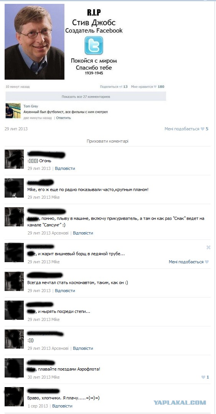Image resolution: width=216 pixels, height=414 pixels.
Task: Open the Tom Grey profile name link
Action: [31, 106]
